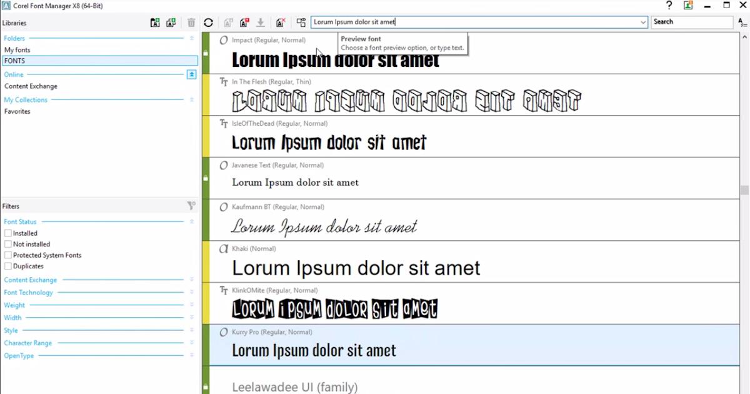Collapse the Online section arrow
Viewport: 750px width, 394px height.
pos(192,74)
